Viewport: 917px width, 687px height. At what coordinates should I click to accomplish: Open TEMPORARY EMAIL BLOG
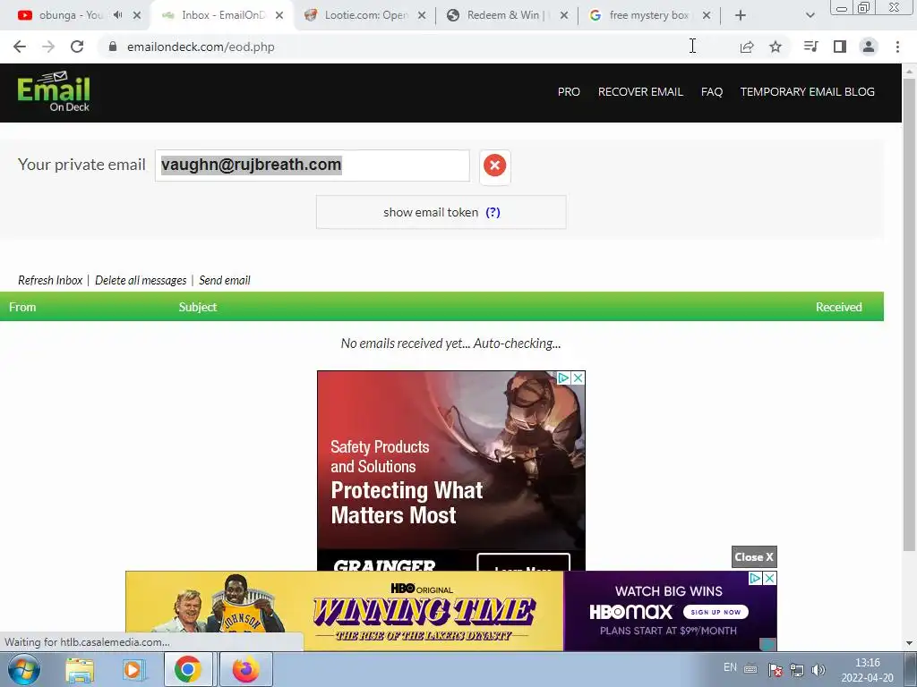tap(807, 92)
